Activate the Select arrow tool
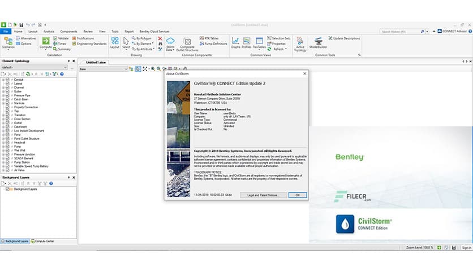This screenshot has width=473, height=273. (126, 43)
